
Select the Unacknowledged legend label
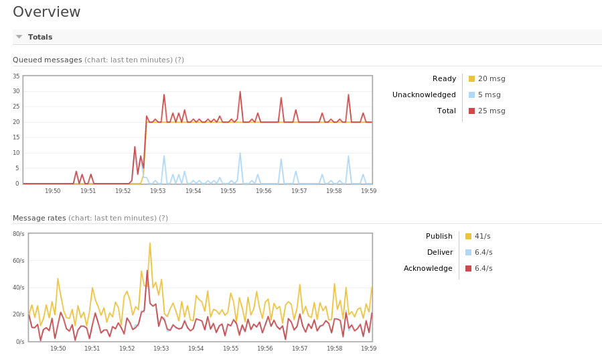pyautogui.click(x=424, y=95)
